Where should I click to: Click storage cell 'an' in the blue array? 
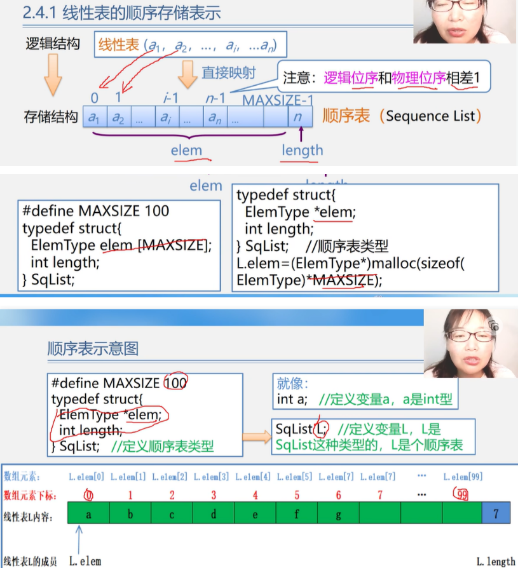(x=215, y=116)
